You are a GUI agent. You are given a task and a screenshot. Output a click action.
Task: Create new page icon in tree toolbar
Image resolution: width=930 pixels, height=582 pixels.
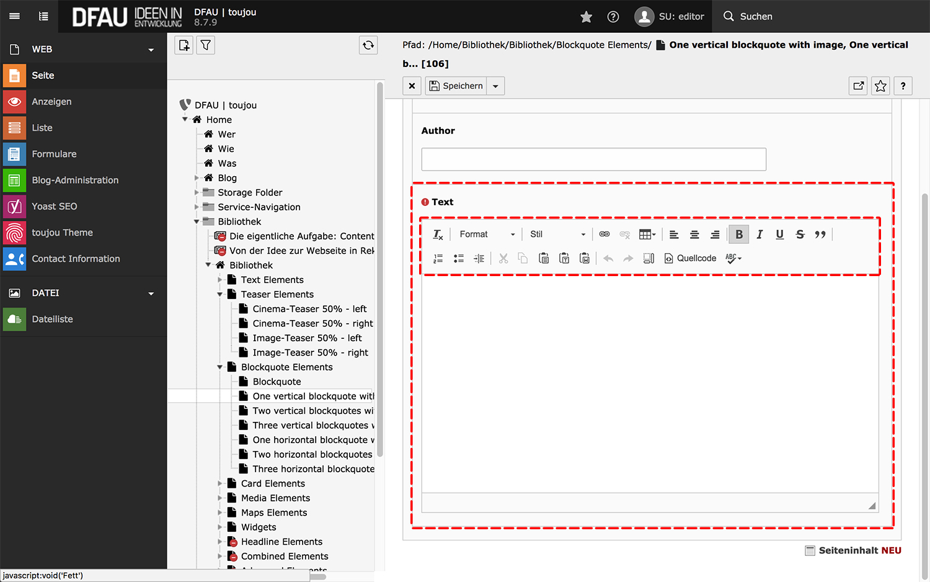(x=184, y=45)
